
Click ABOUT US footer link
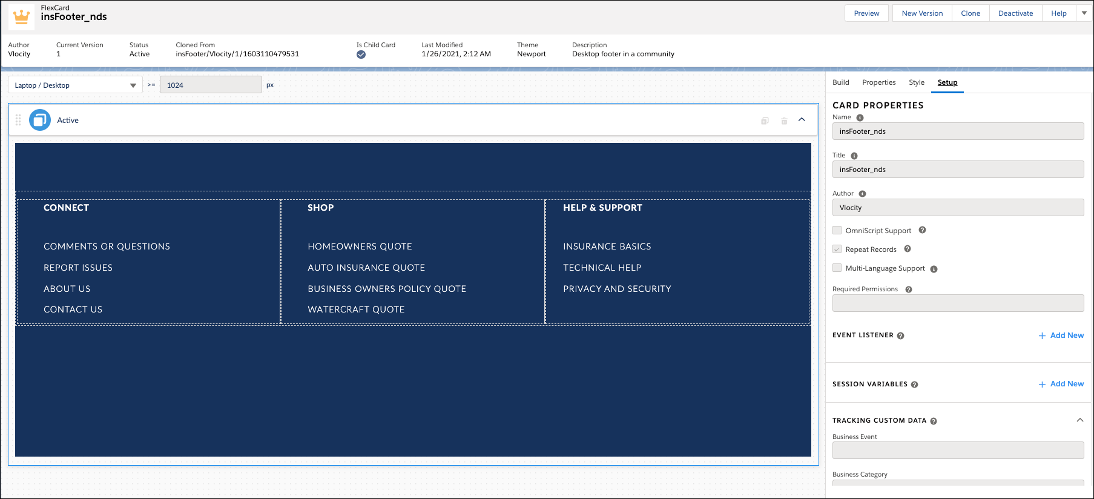[67, 289]
